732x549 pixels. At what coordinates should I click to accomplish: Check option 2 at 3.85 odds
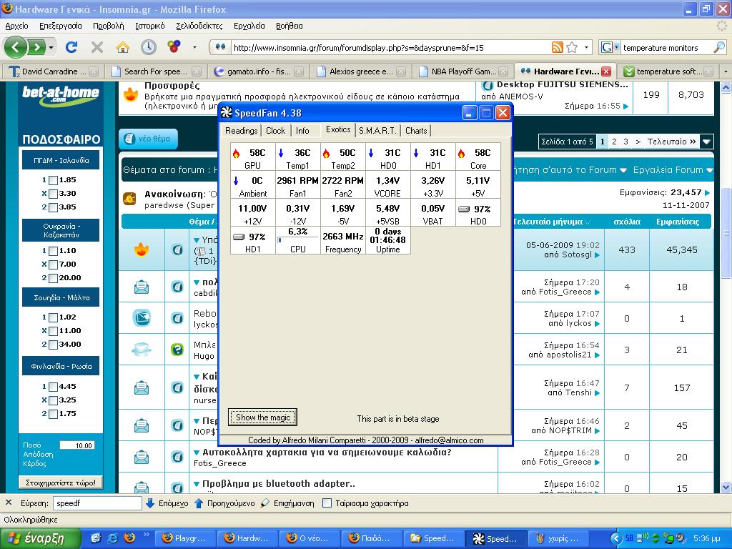(53, 207)
